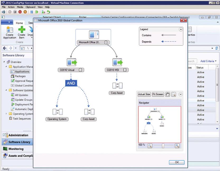
Task: Open the blue application menu dropdown
Action: coord(7,22)
